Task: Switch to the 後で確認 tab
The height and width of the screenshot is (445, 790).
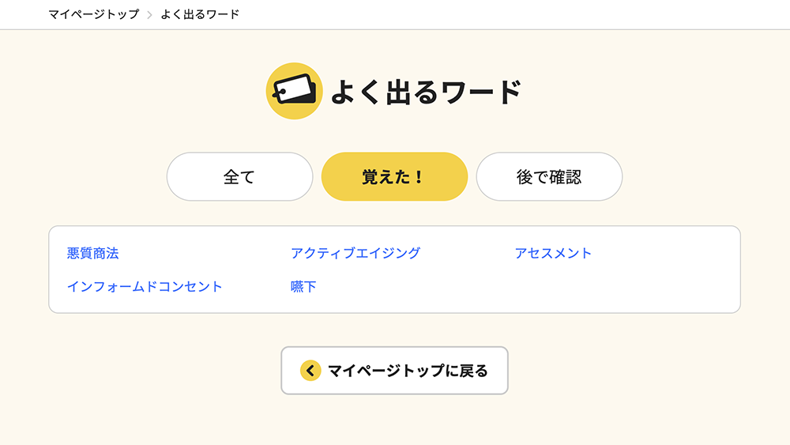Action: click(x=549, y=176)
